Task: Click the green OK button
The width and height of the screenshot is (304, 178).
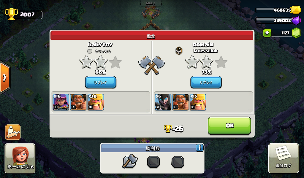Action: coord(229,125)
